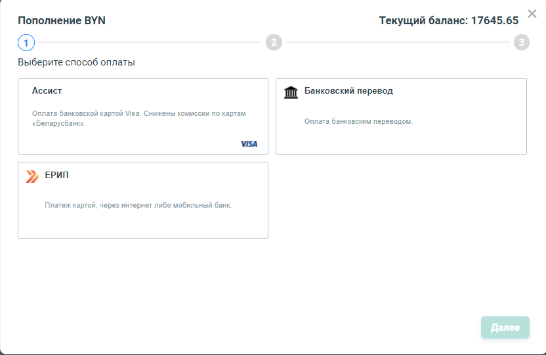
Task: Click the VISA logo in Ассист card
Action: (249, 143)
